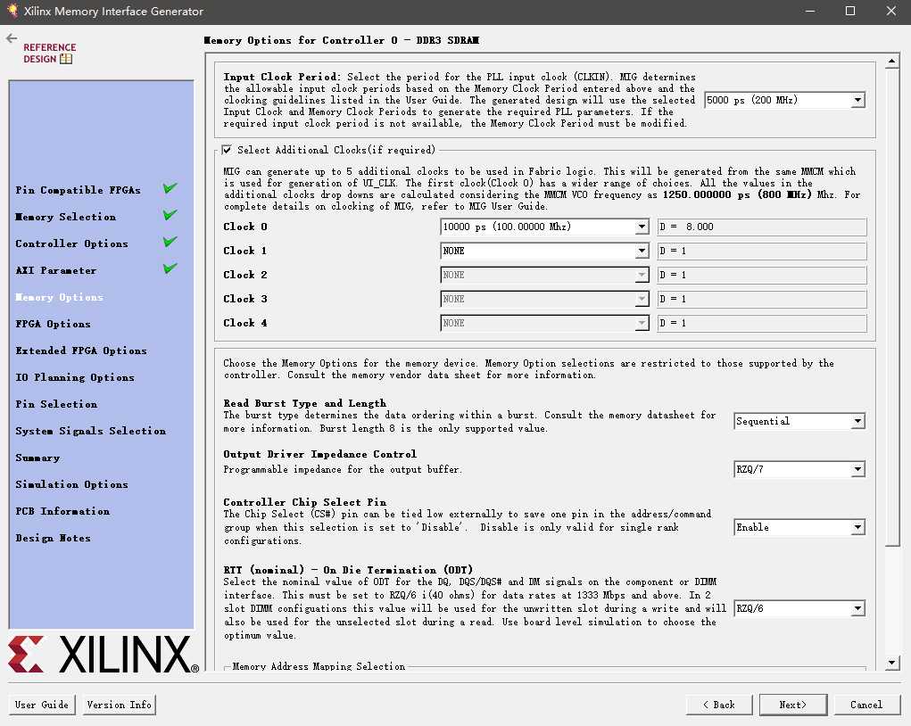Open Read Burst Type Sequential dropdown

tap(799, 421)
